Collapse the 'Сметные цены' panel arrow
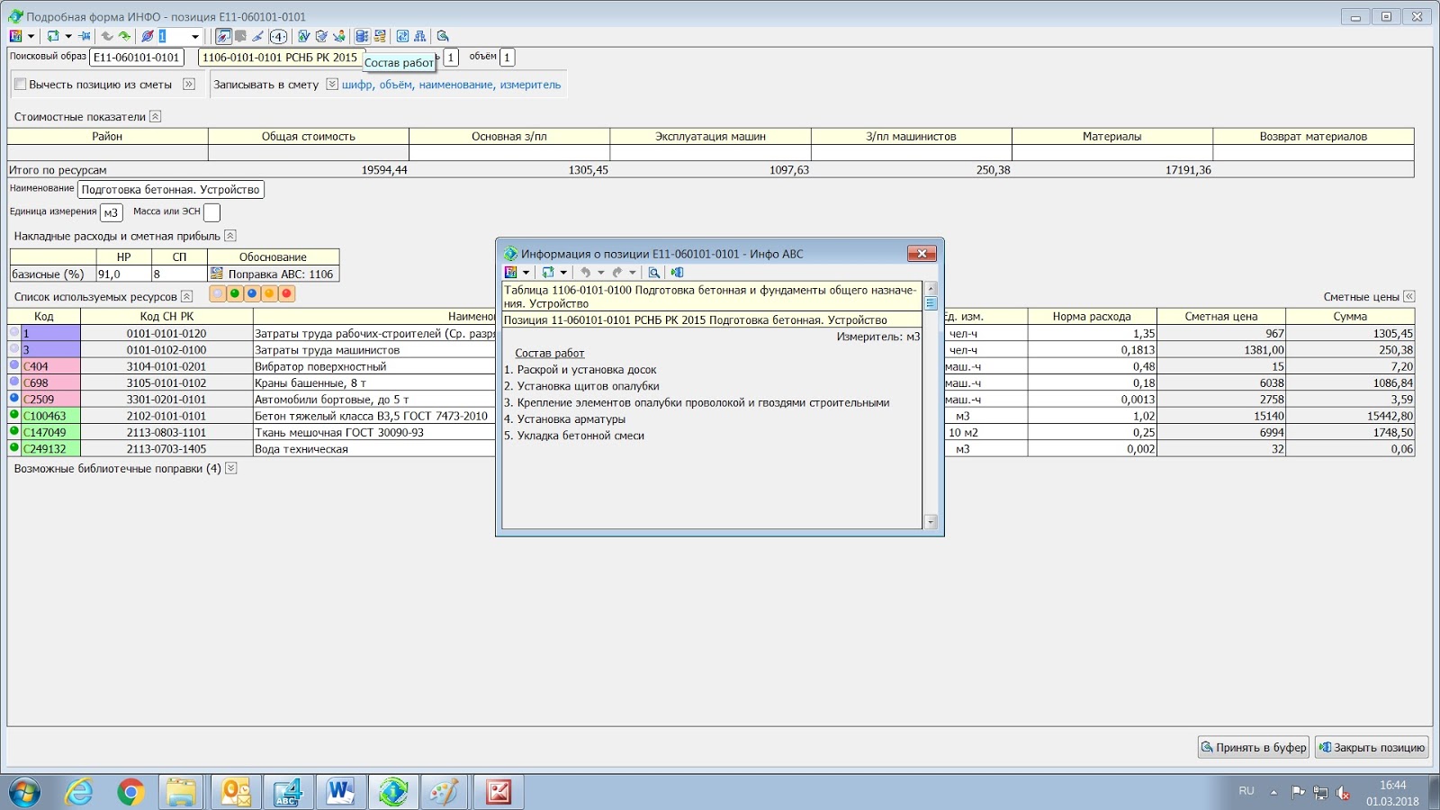Screen dimensions: 1440x810 click(x=1409, y=296)
